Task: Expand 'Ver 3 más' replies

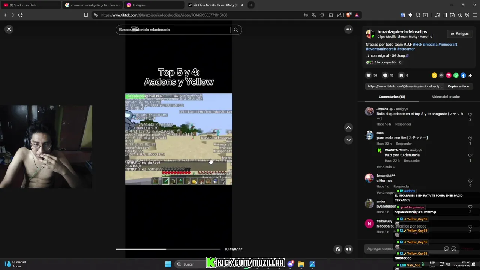Action: (x=386, y=167)
